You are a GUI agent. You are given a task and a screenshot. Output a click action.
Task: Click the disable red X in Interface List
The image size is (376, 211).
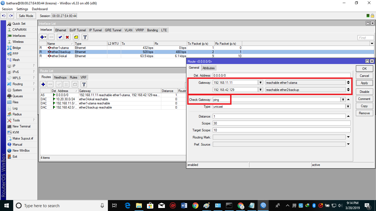click(x=67, y=37)
